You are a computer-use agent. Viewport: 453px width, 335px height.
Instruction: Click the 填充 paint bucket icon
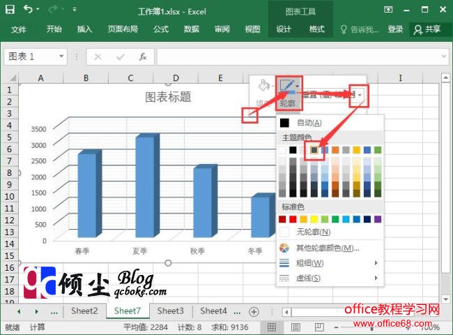click(263, 86)
